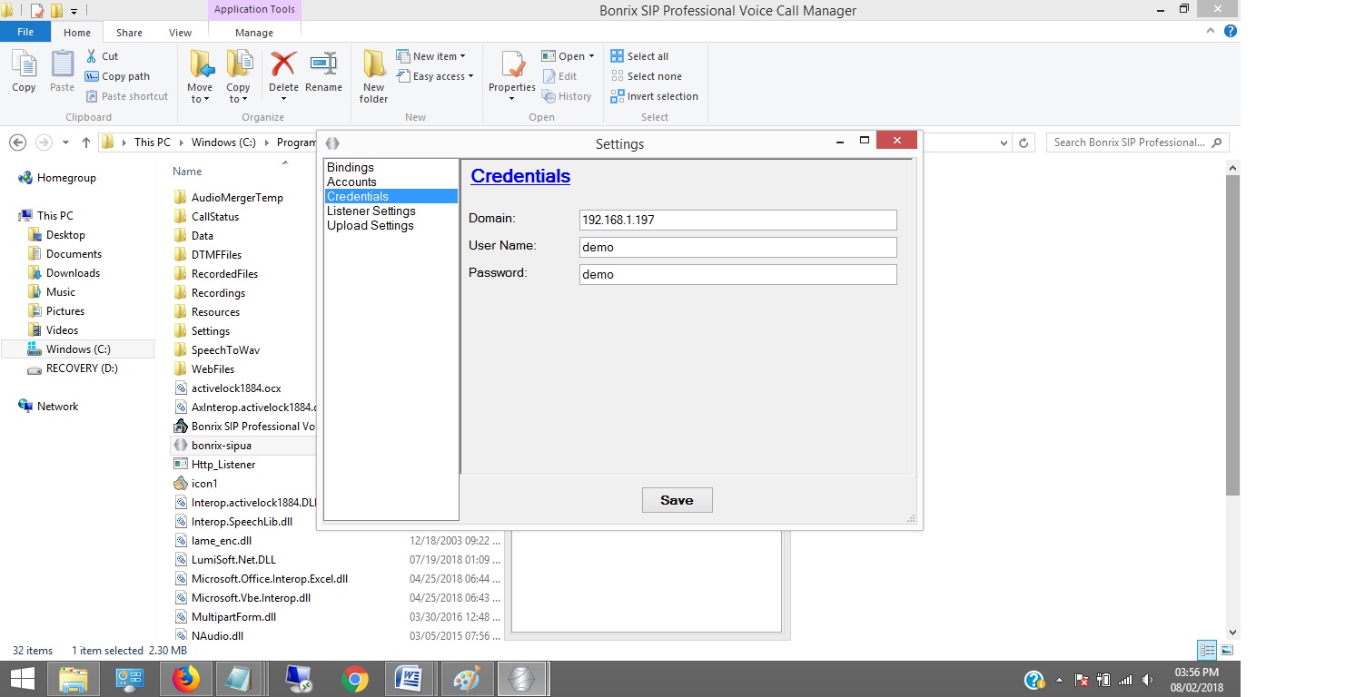Click the Back navigation arrow
This screenshot has height=697, width=1365.
(x=17, y=142)
